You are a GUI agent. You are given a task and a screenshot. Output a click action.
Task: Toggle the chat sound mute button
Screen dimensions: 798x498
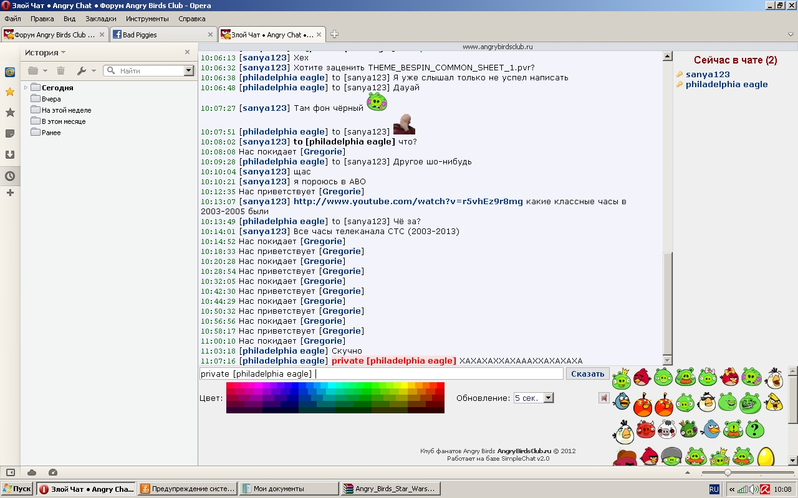pyautogui.click(x=603, y=398)
